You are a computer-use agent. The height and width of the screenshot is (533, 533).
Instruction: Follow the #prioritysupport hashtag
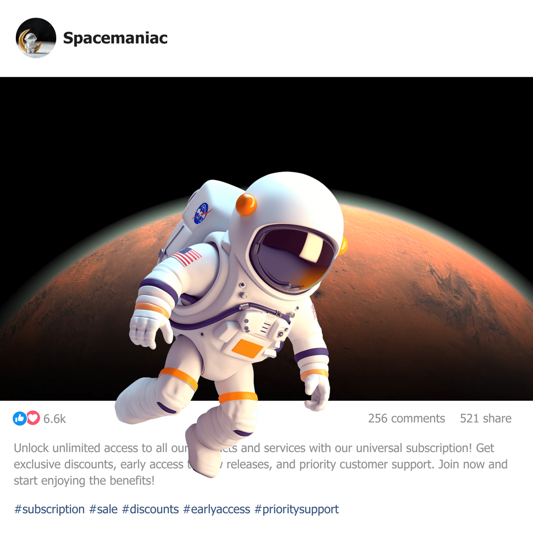pyautogui.click(x=297, y=509)
